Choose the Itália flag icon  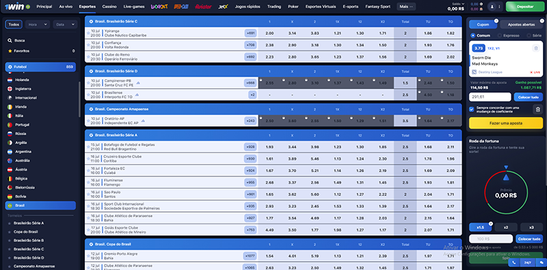(10, 116)
